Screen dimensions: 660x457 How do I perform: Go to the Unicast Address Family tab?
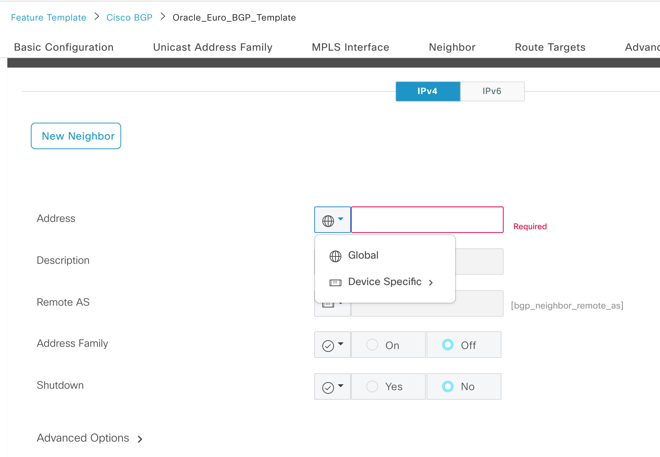coord(213,47)
